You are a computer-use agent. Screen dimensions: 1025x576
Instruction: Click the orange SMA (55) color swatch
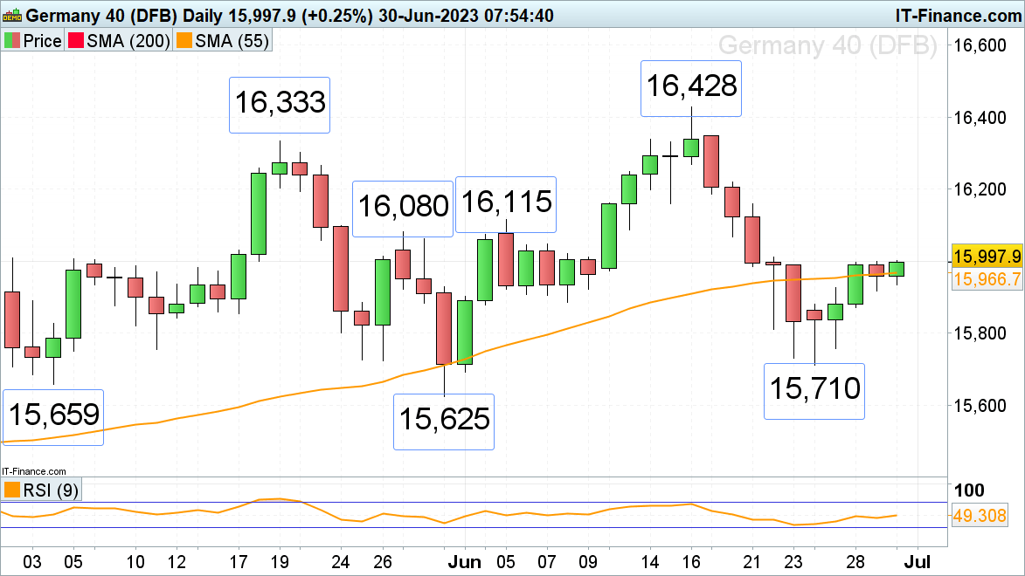184,40
